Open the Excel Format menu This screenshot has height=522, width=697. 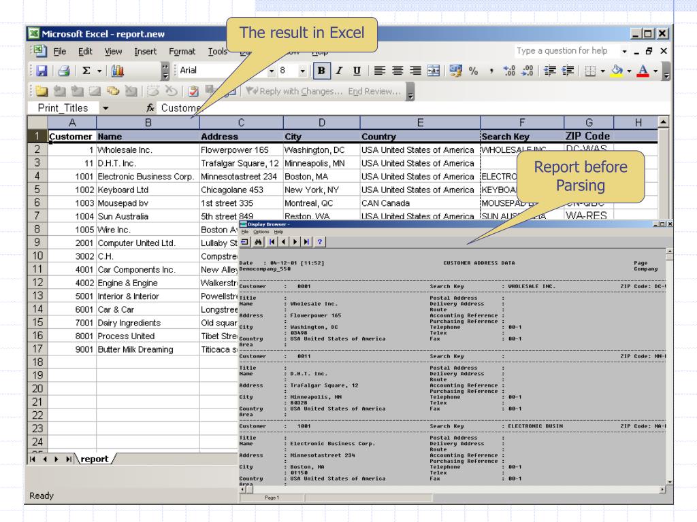[x=182, y=52]
